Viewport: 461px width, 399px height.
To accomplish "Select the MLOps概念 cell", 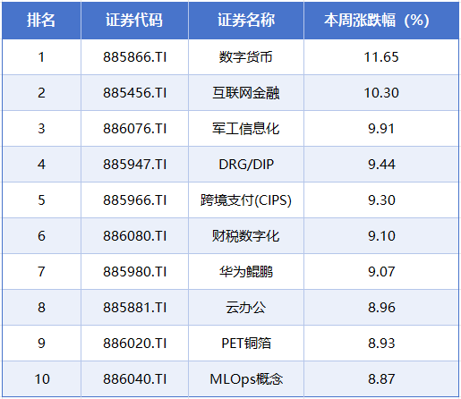I will pos(246,379).
